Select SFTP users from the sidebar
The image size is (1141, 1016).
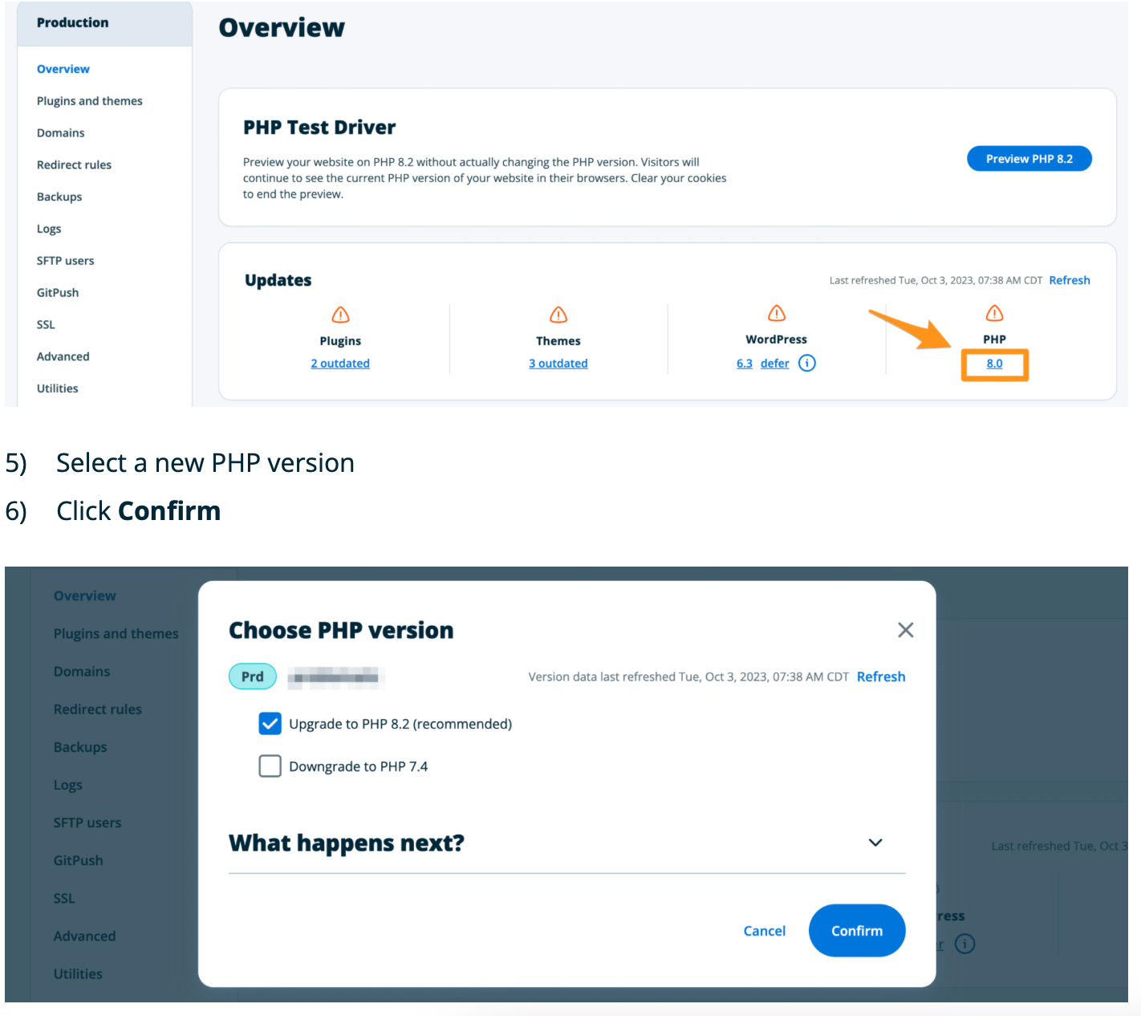[x=65, y=260]
